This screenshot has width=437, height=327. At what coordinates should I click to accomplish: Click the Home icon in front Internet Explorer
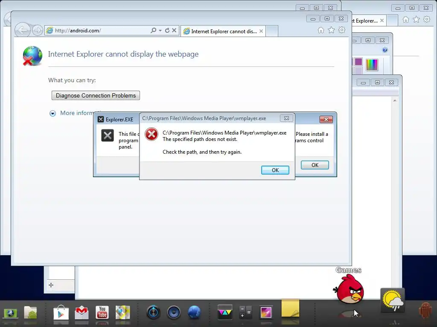321,30
